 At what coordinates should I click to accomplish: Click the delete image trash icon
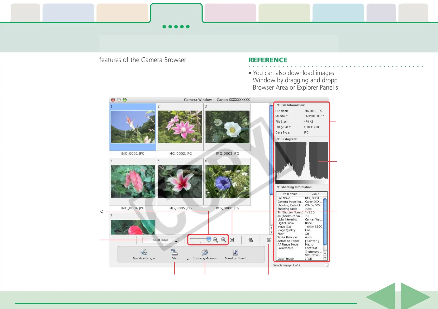[x=251, y=240]
